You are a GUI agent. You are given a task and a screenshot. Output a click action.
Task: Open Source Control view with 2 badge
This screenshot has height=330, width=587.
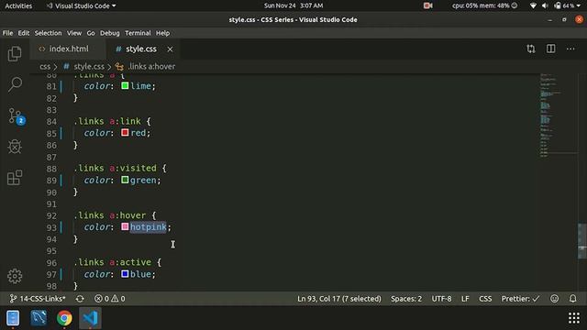[16, 116]
